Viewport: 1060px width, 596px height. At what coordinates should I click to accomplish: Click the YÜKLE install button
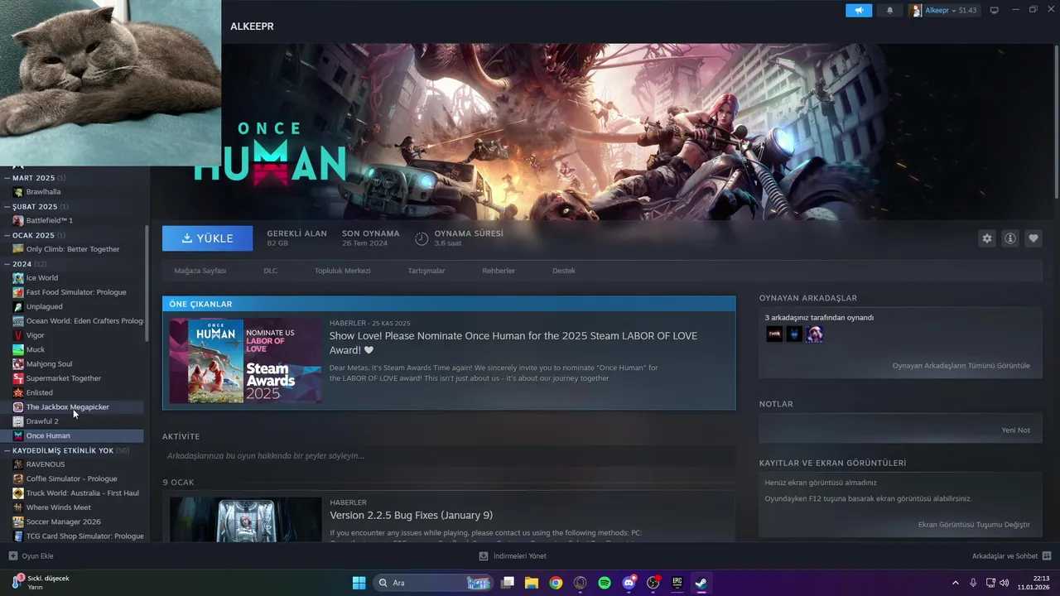(208, 238)
